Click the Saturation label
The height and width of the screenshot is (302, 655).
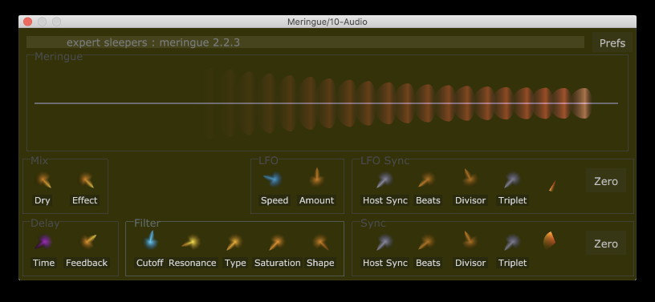278,263
